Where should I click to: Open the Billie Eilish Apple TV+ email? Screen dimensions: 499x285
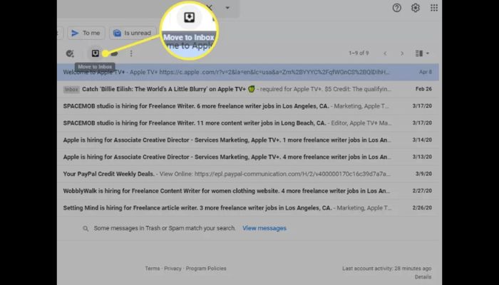[248, 89]
